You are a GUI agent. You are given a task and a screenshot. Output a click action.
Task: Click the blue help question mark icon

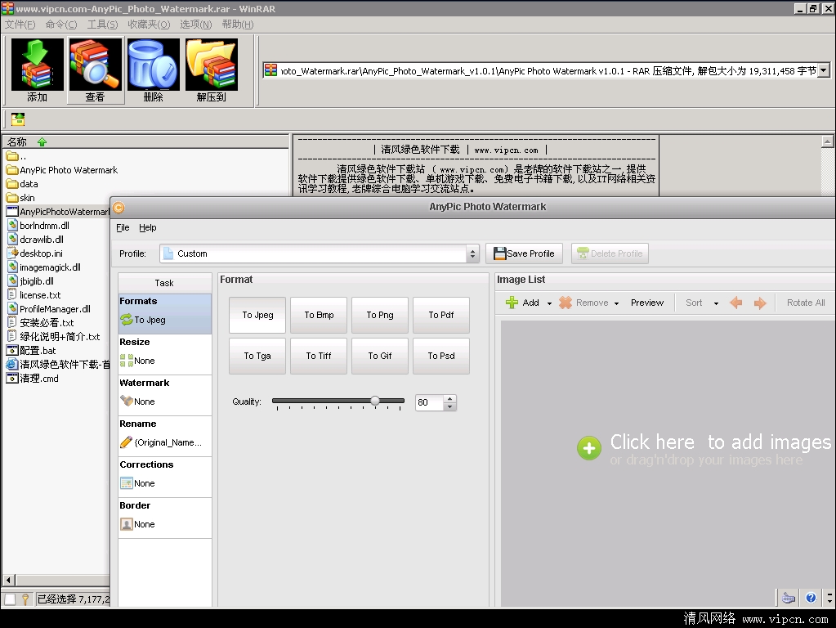pos(811,598)
